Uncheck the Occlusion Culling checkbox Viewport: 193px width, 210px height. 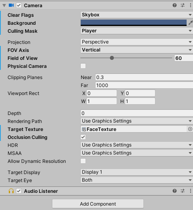point(83,137)
